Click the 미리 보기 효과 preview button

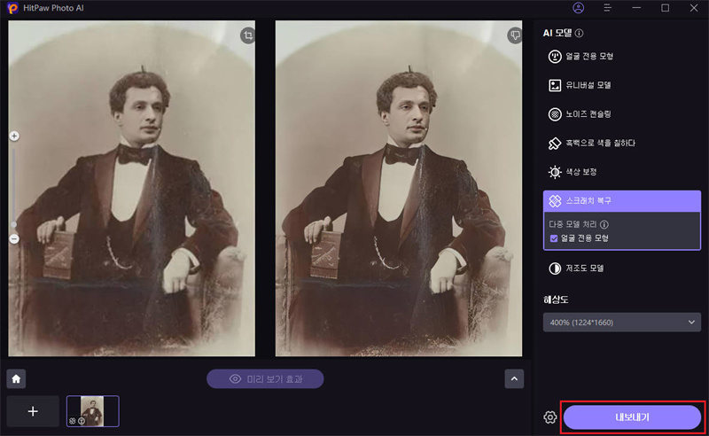point(265,379)
